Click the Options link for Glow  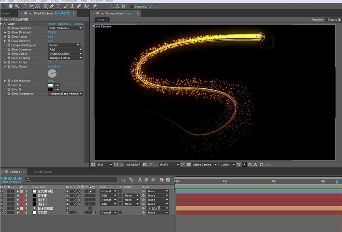tap(64, 24)
